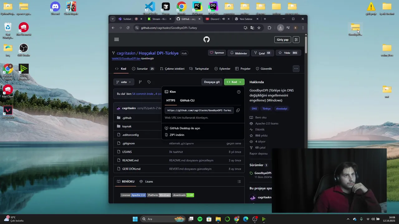Switch to the Stream - Kick browser tab
The height and width of the screenshot is (224, 399).
click(x=159, y=19)
